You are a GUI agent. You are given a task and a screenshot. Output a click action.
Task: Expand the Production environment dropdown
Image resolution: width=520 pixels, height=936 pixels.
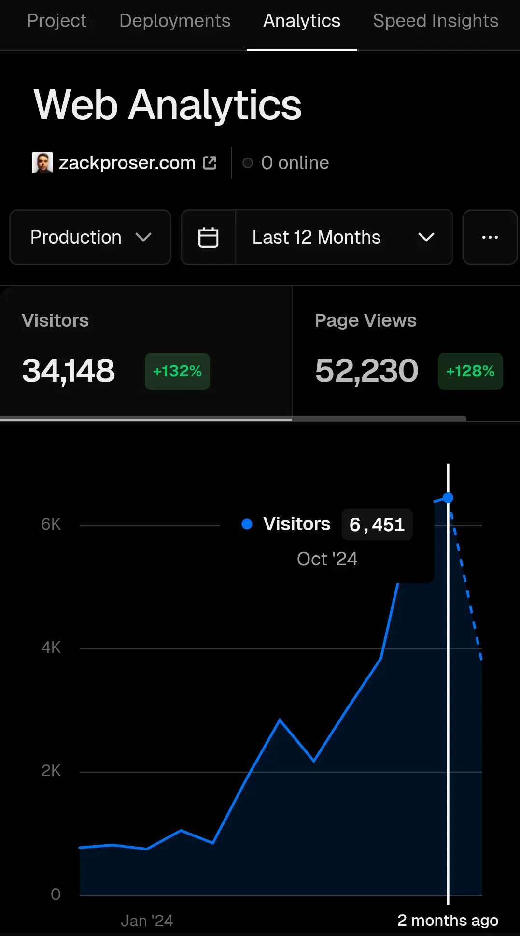90,237
